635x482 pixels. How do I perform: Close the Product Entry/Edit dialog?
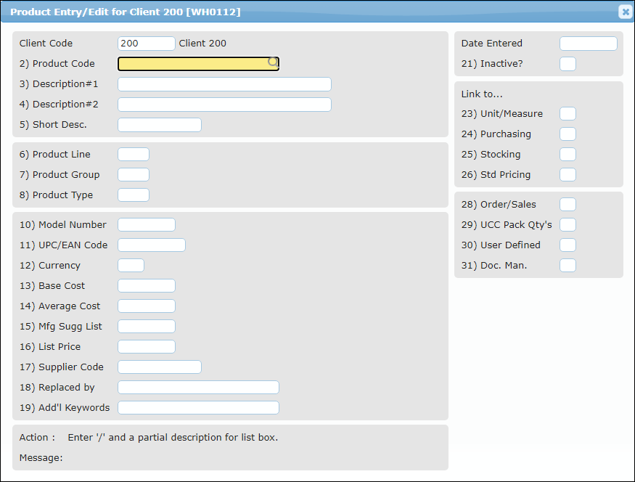625,12
